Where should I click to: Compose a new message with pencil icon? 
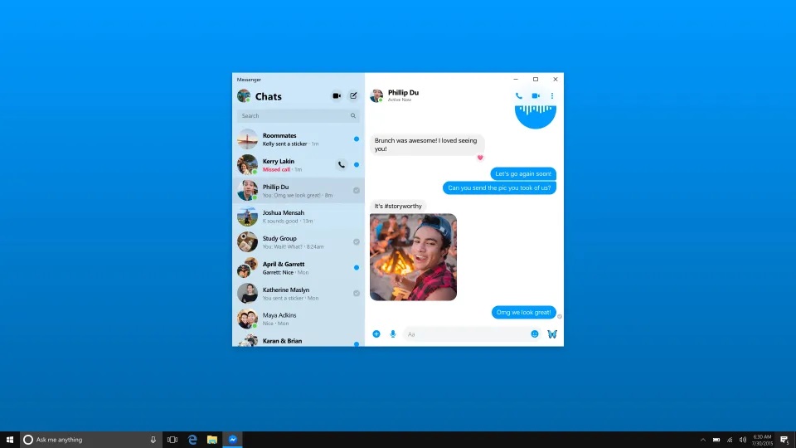point(353,96)
